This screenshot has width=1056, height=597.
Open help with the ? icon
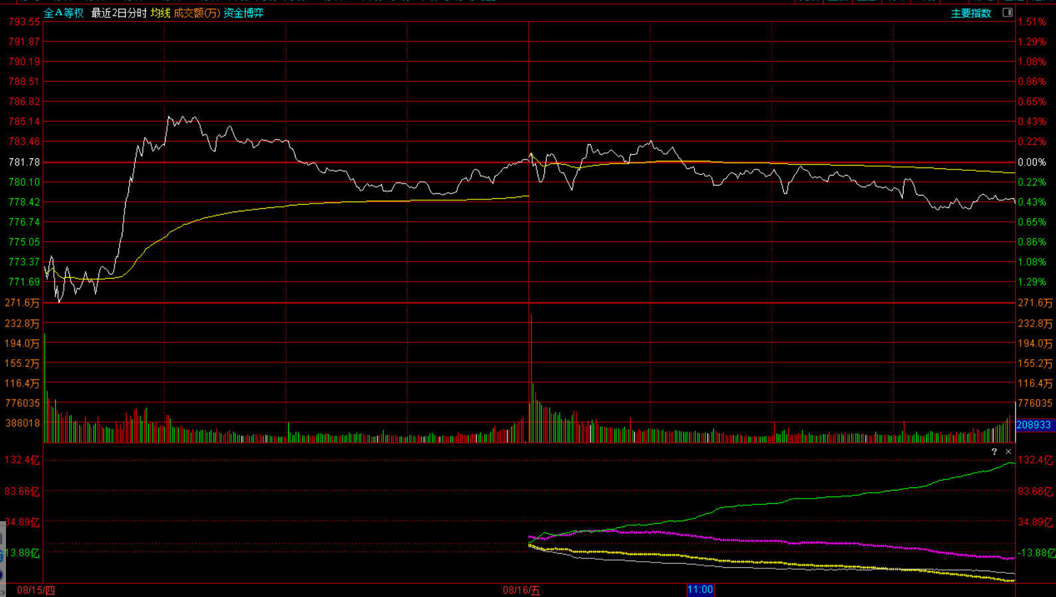pos(994,451)
